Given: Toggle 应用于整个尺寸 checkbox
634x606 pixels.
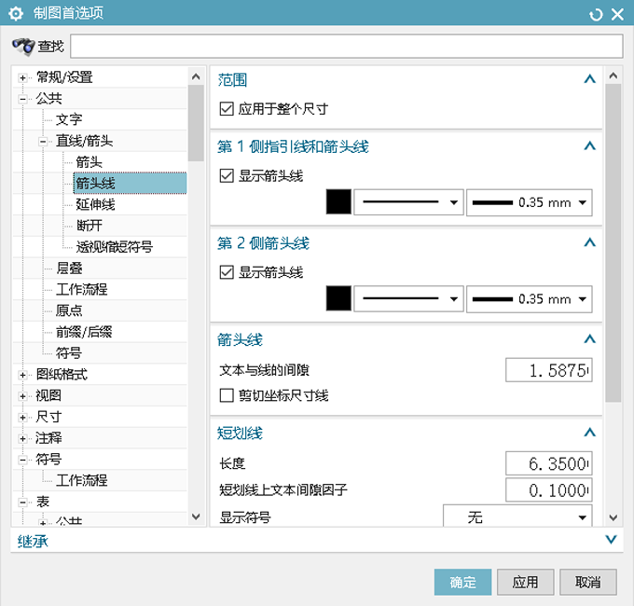Looking at the screenshot, I should tap(227, 109).
